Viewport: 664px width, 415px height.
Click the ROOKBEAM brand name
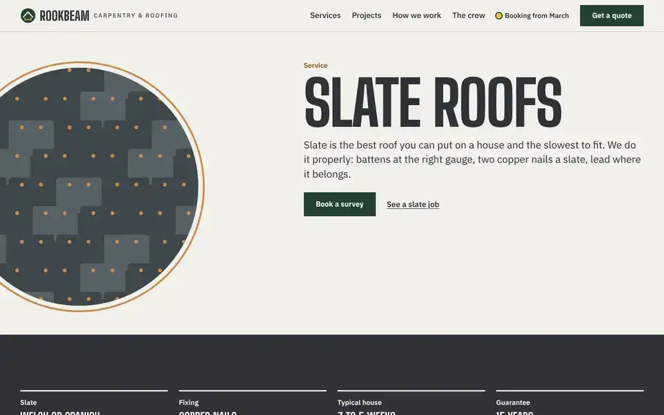point(64,16)
